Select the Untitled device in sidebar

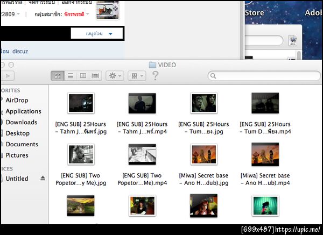(17, 179)
